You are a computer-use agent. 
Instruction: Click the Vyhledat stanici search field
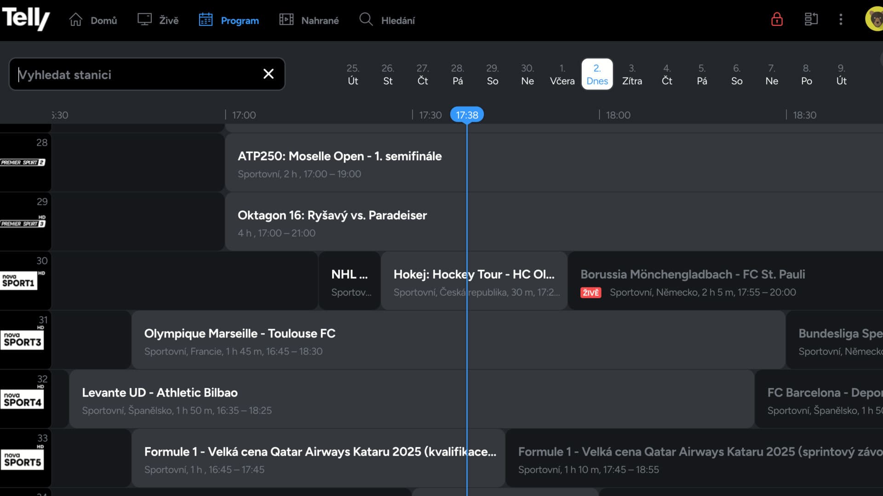(x=138, y=74)
